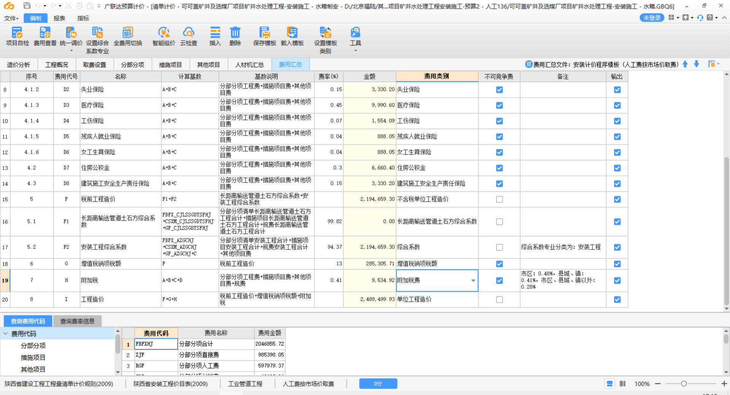730x395 pixels.
Task: Click 保存模板 save template icon
Action: click(265, 32)
